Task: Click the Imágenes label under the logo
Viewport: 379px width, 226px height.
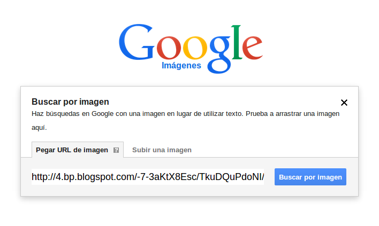Action: coord(181,66)
